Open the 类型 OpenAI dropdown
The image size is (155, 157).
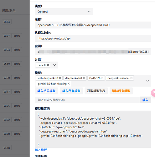pyautogui.click(x=64, y=12)
